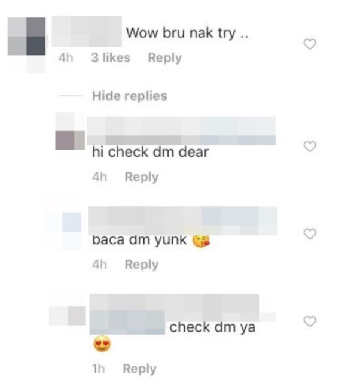Reply to the 'hi check dm dear' comment
The image size is (342, 383).
point(142,177)
